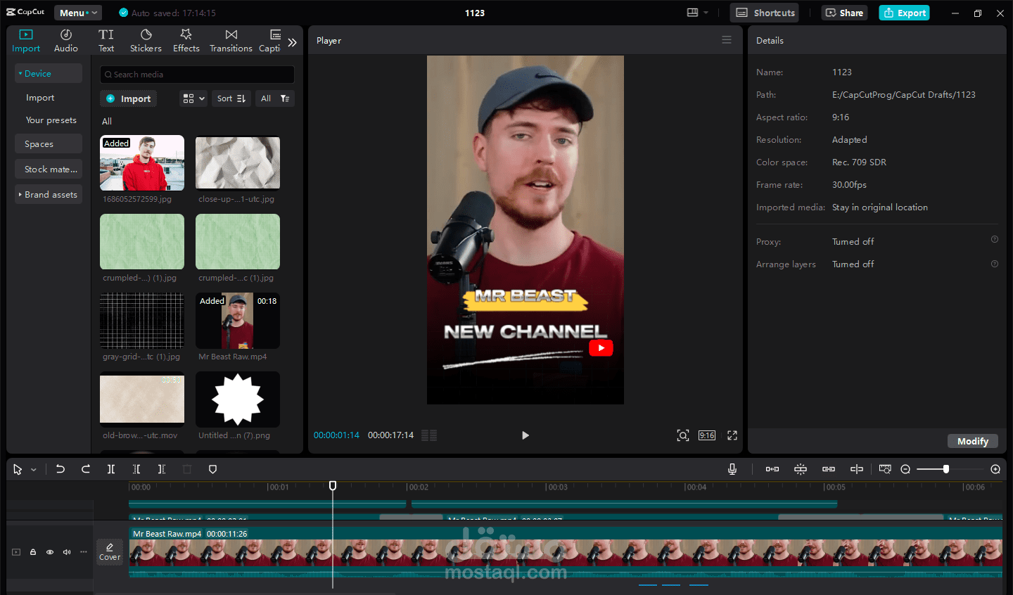Expand the Brand assets section
The height and width of the screenshot is (595, 1013).
point(49,194)
